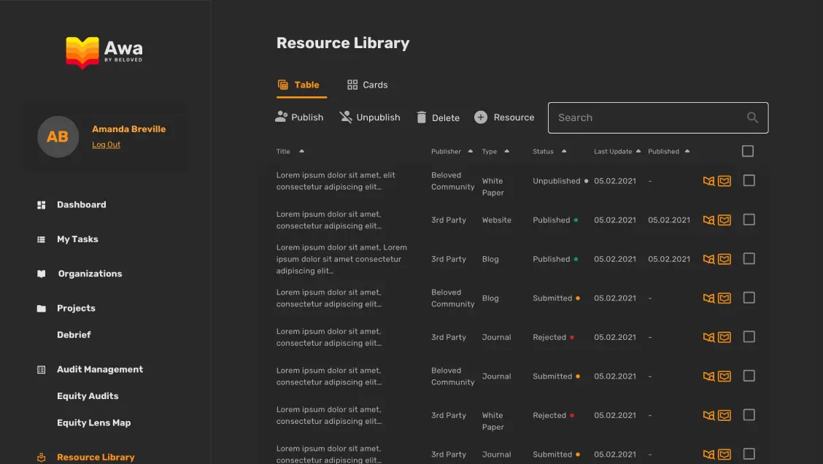This screenshot has height=464, width=823.
Task: Check the select-all checkbox in the header row
Action: [x=747, y=151]
